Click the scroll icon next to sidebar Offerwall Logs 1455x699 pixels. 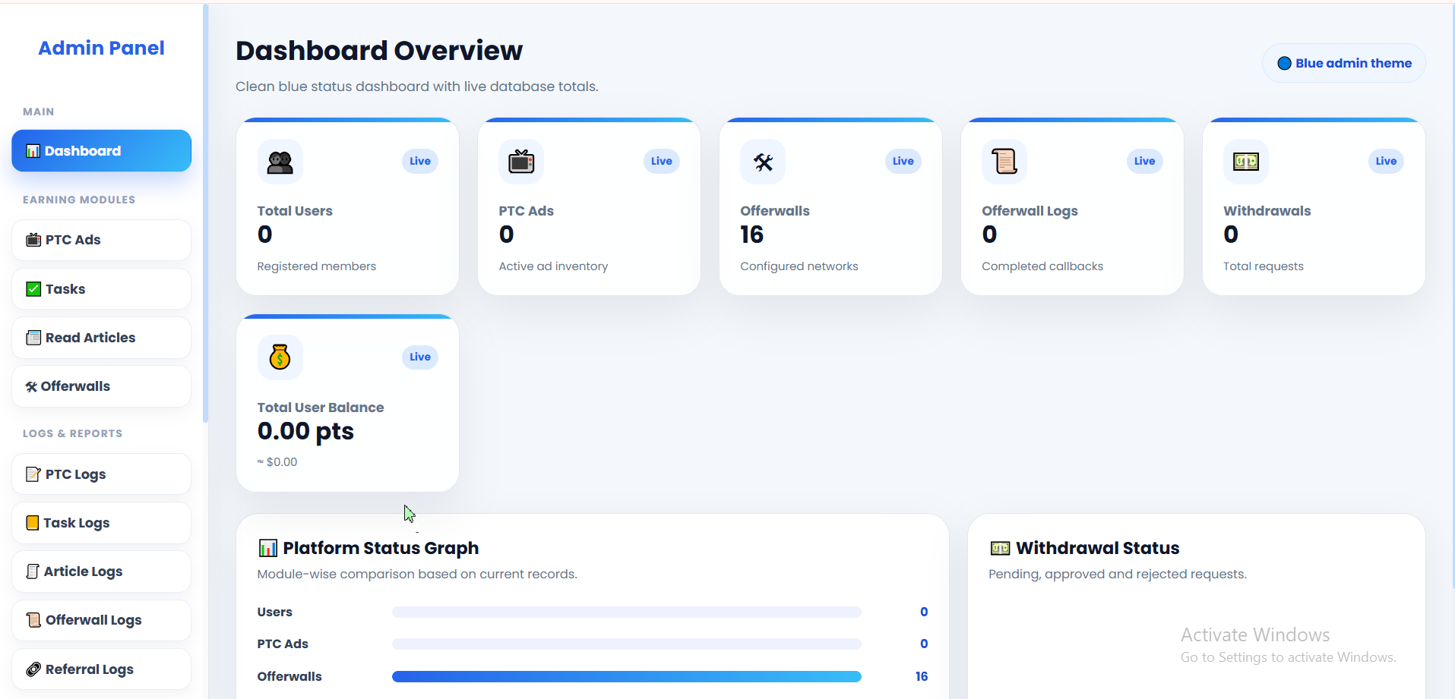click(33, 620)
